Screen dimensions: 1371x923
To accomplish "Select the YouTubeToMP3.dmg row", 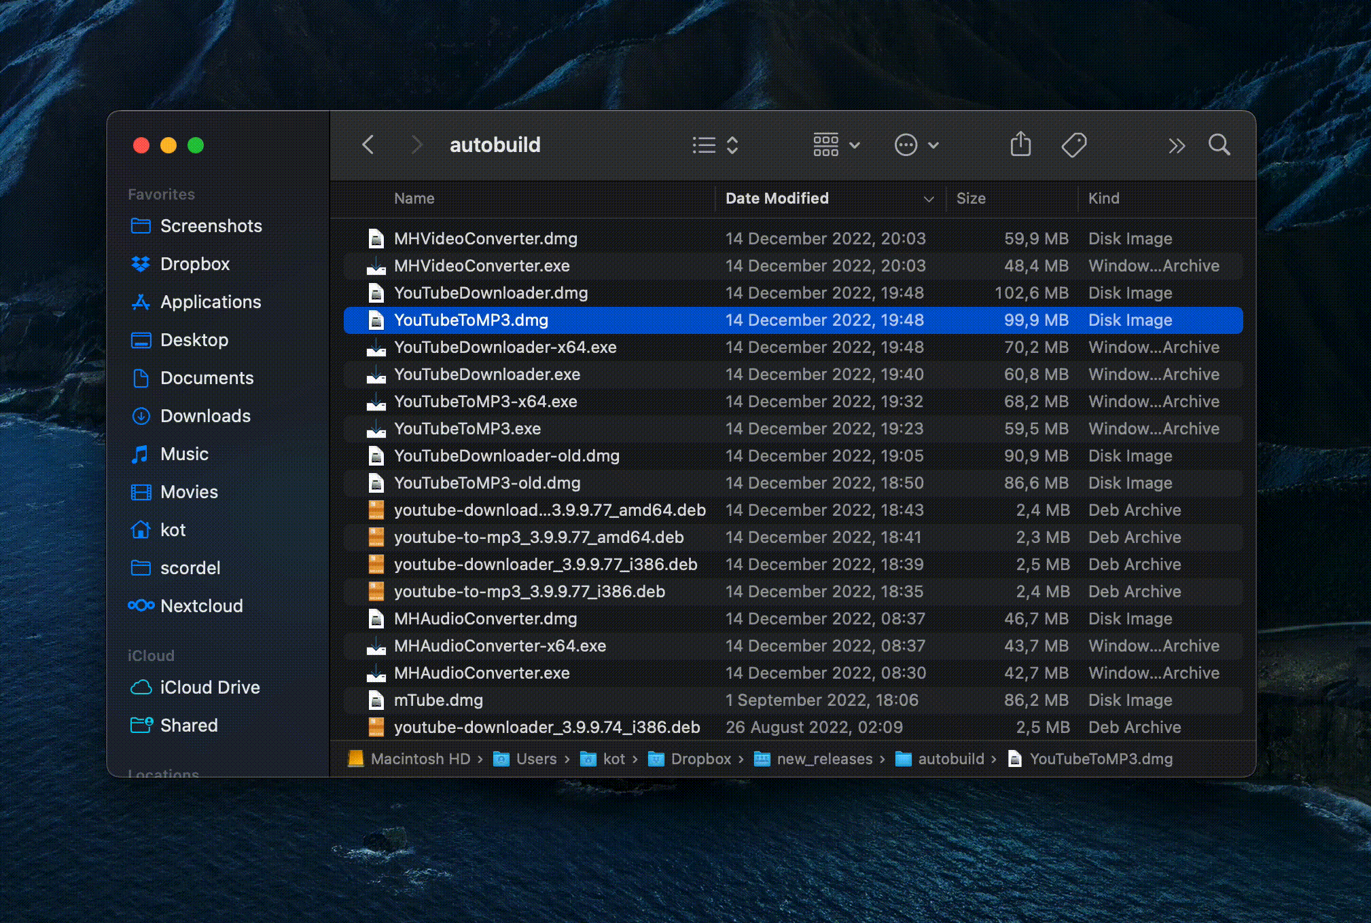I will (793, 320).
